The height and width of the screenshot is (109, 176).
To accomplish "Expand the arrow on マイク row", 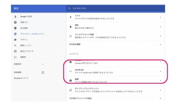I will [x=161, y=17].
